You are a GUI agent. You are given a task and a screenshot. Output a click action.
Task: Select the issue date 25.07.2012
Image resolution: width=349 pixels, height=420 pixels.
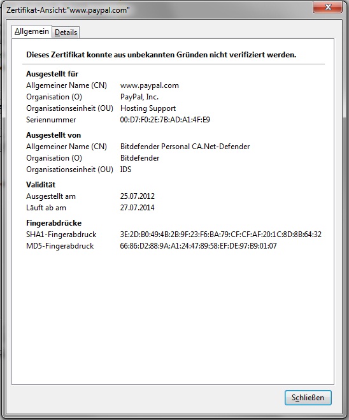click(x=138, y=196)
